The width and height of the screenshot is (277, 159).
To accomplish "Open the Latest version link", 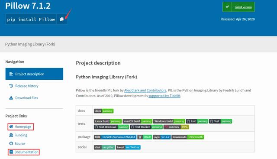I will (243, 7).
